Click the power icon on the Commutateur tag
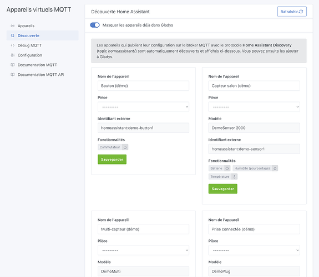The image size is (319, 277). point(125,147)
